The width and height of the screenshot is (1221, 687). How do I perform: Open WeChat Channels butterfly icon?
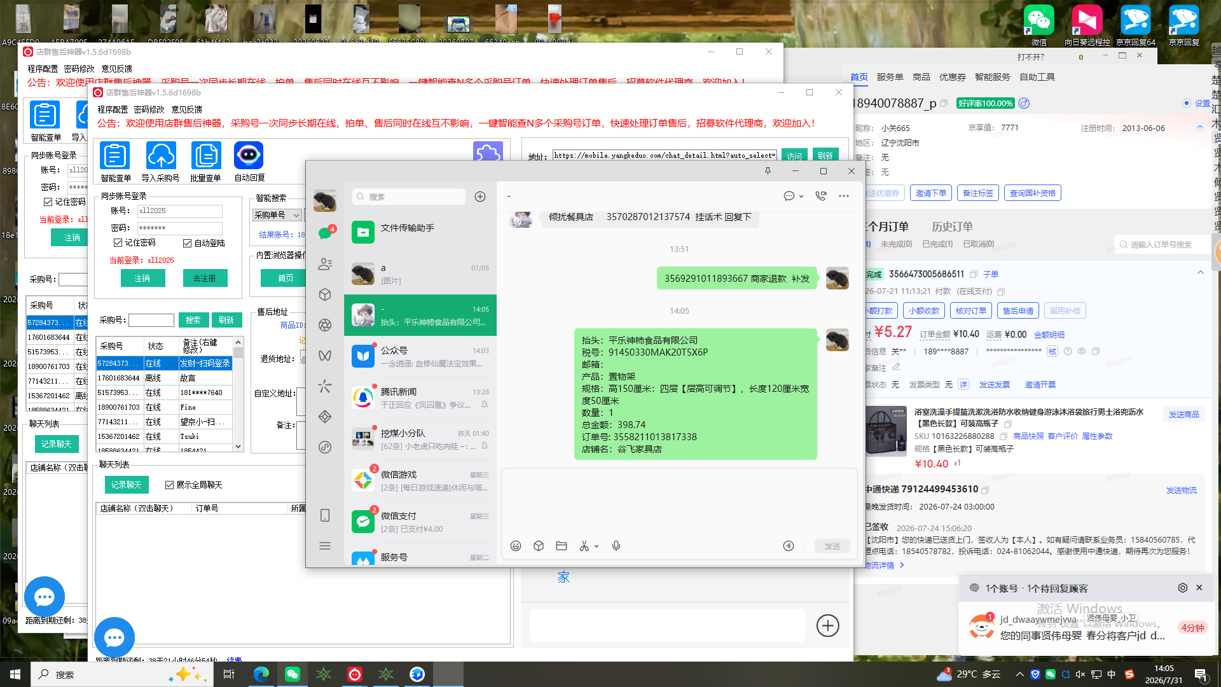(x=325, y=356)
